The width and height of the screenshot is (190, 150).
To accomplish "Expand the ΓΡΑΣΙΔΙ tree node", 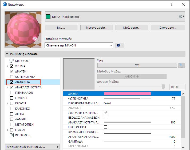I will pyautogui.click(x=7, y=130).
